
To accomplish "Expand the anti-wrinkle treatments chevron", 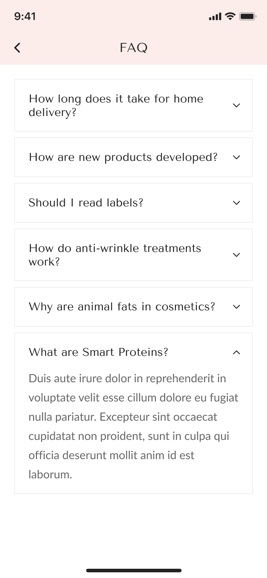I will coord(236,255).
